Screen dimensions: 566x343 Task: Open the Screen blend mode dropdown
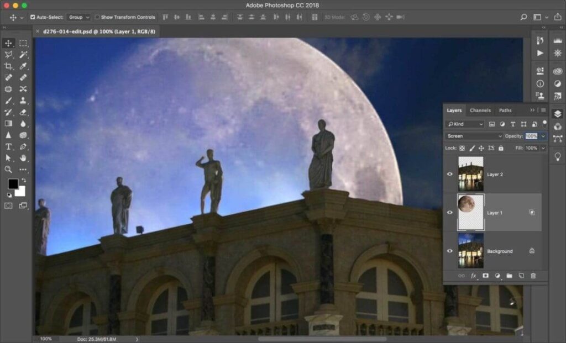(474, 135)
